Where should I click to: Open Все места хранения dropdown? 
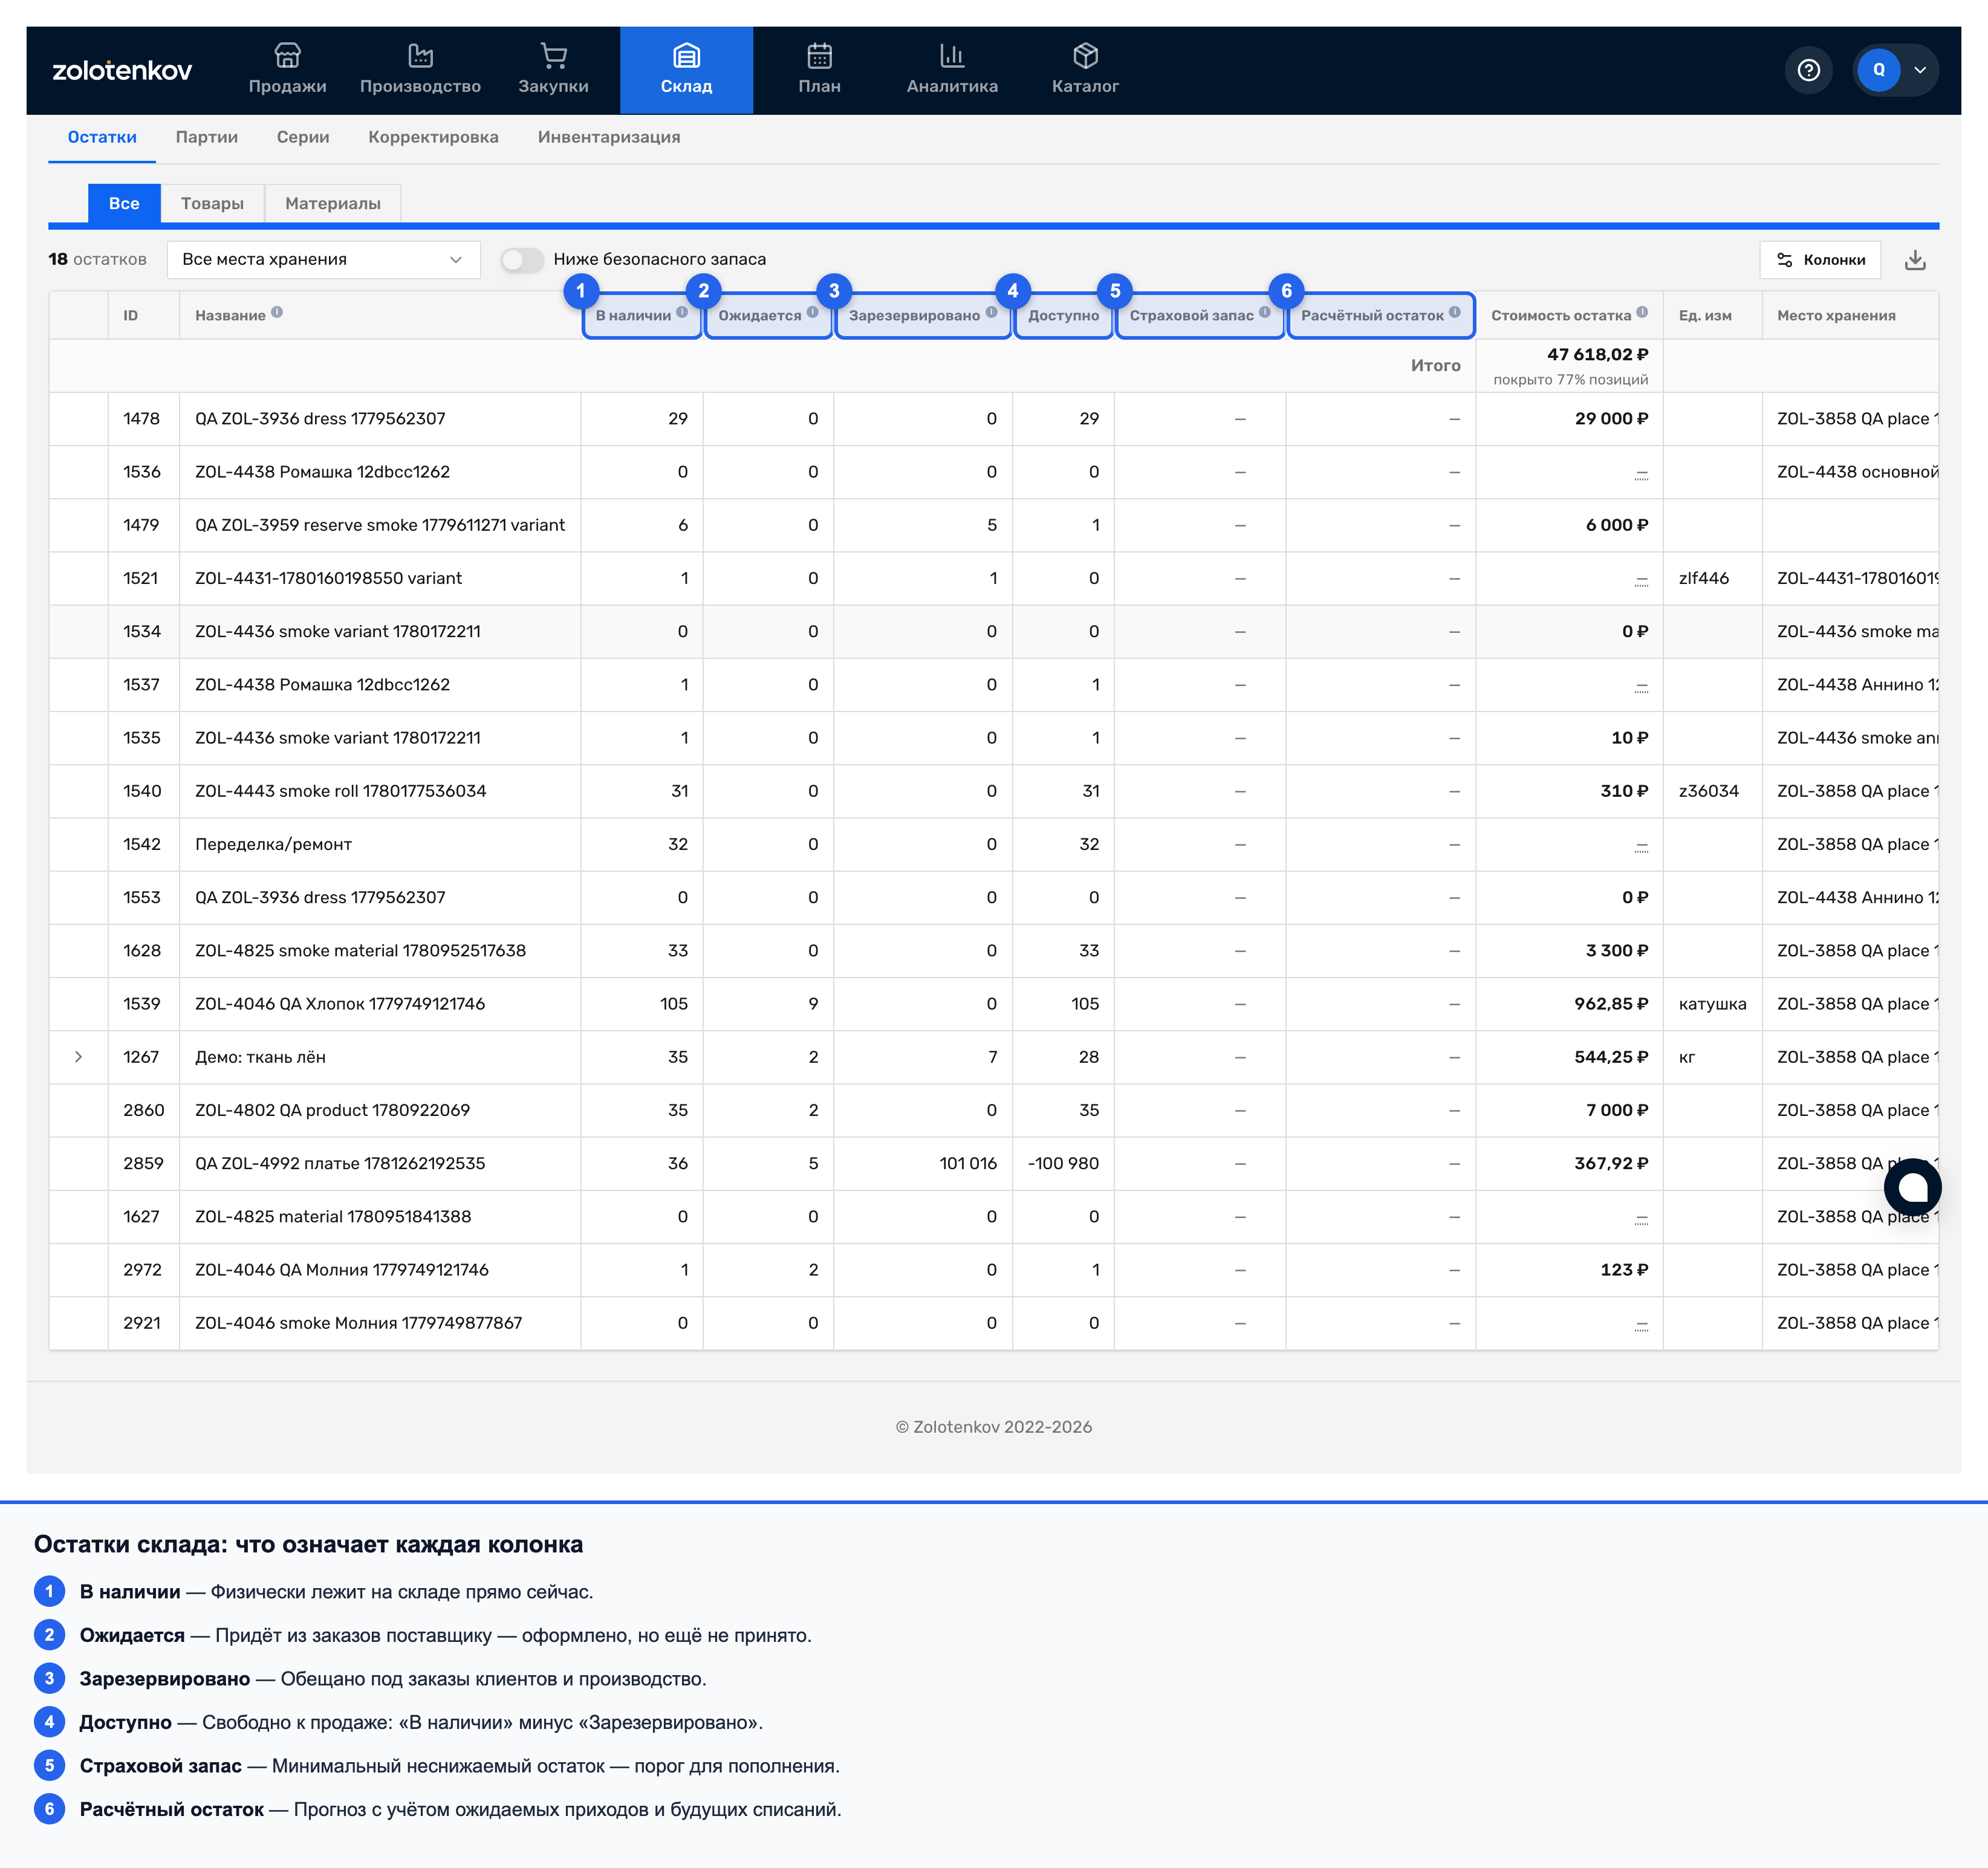[323, 260]
